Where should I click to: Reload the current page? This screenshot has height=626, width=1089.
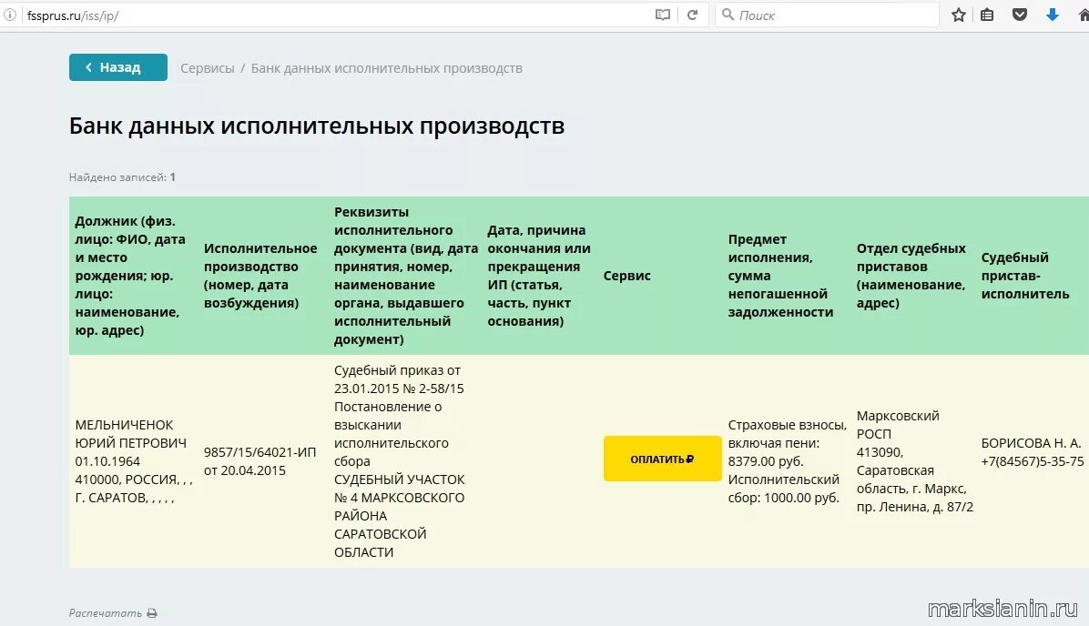[693, 15]
